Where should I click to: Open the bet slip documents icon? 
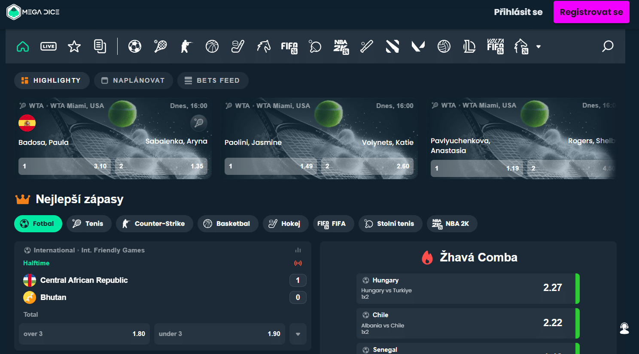(100, 46)
